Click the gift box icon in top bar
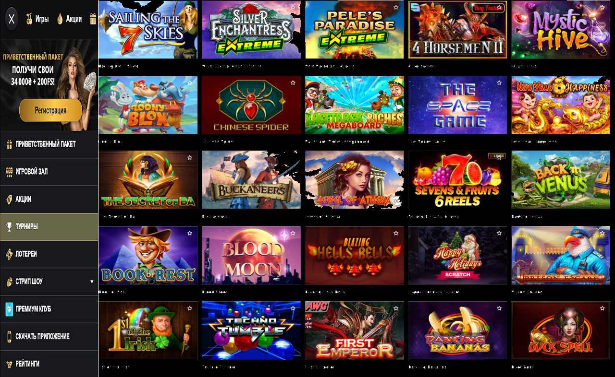This screenshot has height=377, width=615. point(93,19)
